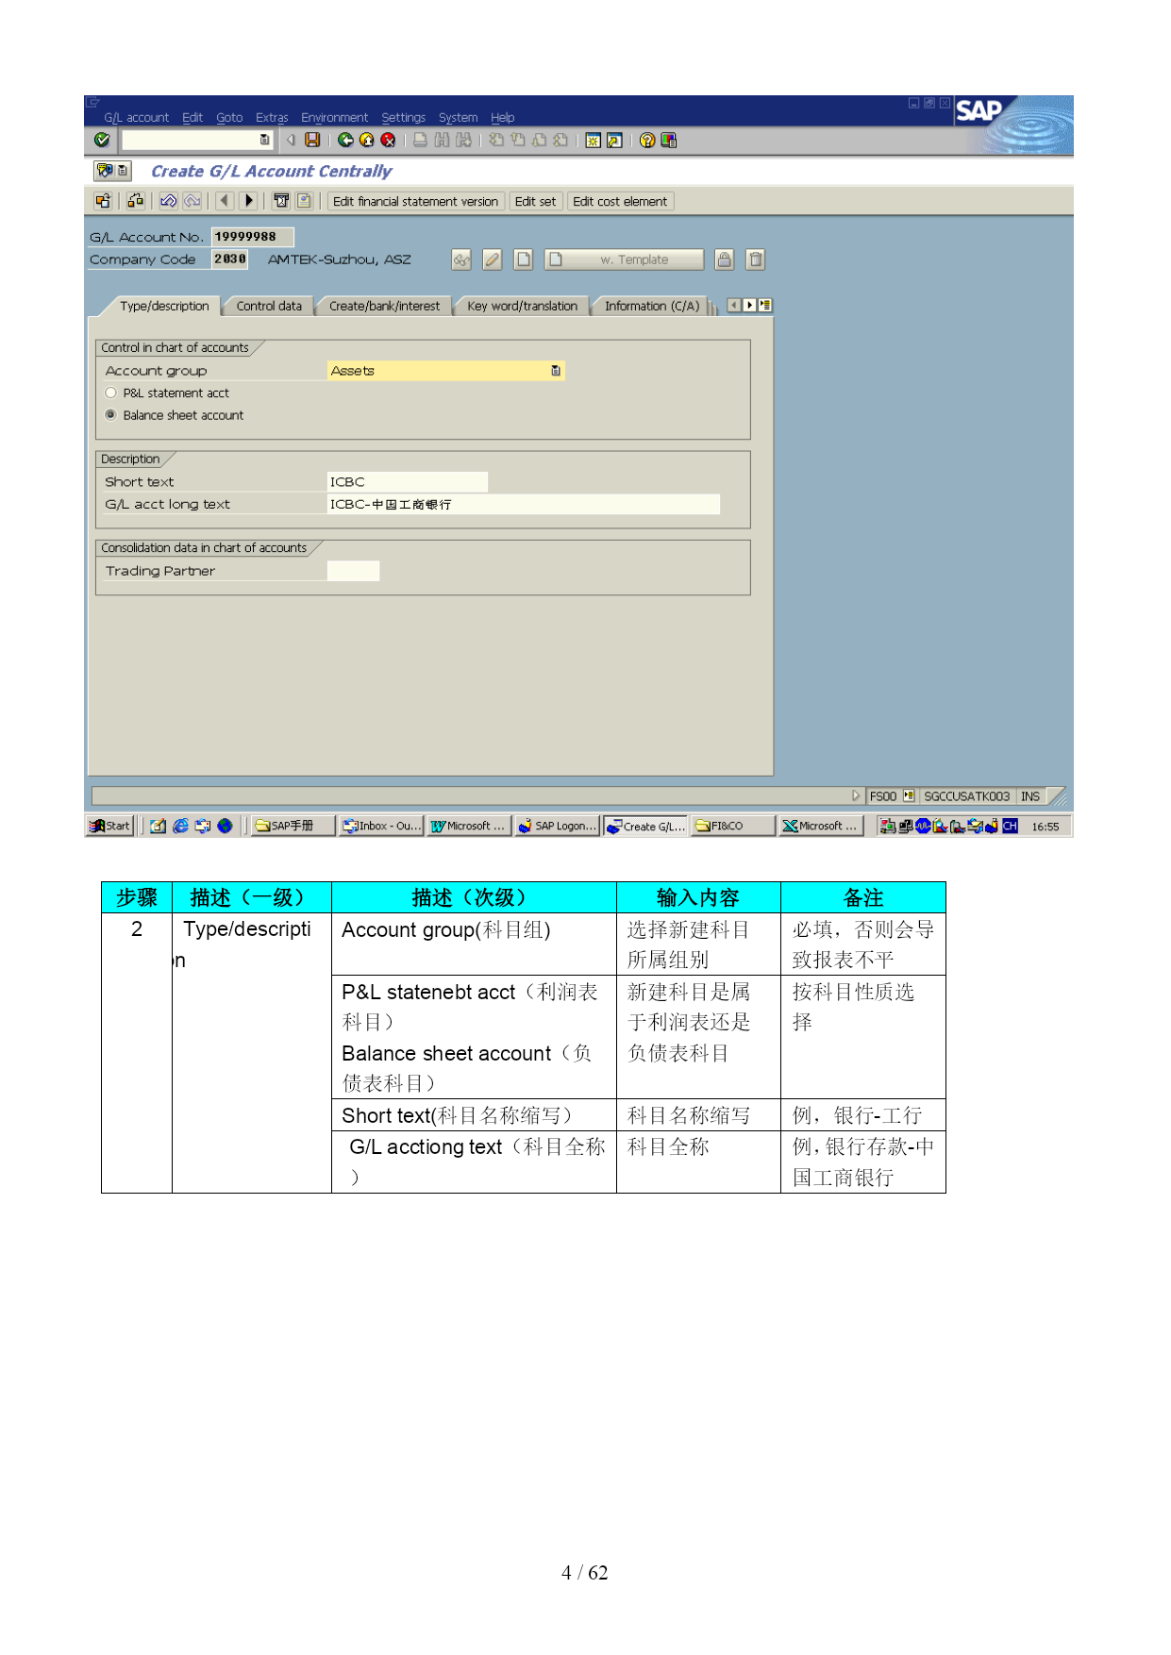Click the green Back arrow icon

[345, 141]
